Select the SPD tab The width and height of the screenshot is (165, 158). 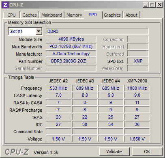pos(93,15)
